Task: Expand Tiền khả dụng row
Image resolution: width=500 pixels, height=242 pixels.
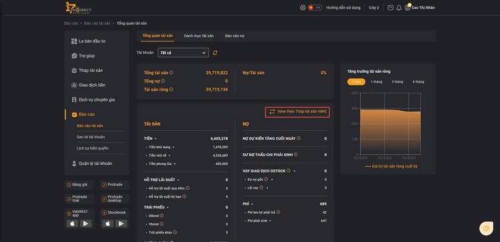Action: tap(173, 147)
